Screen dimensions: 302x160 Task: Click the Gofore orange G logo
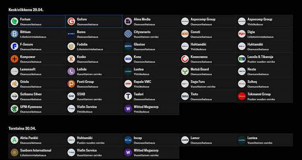pyautogui.click(x=71, y=21)
